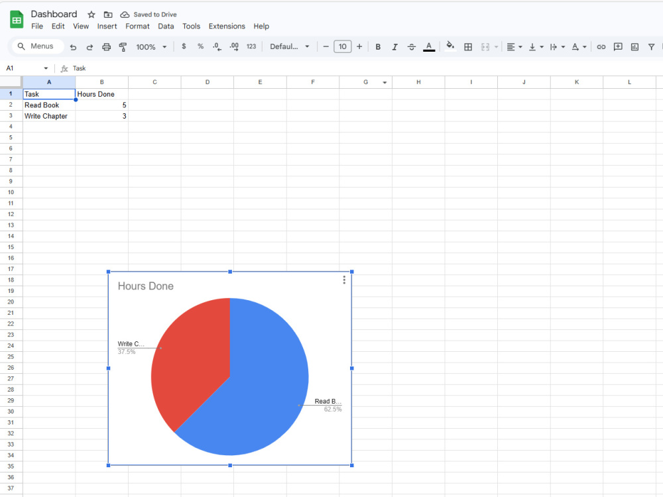Increase decimal places icon
Viewport: 663px width, 497px height.
234,46
